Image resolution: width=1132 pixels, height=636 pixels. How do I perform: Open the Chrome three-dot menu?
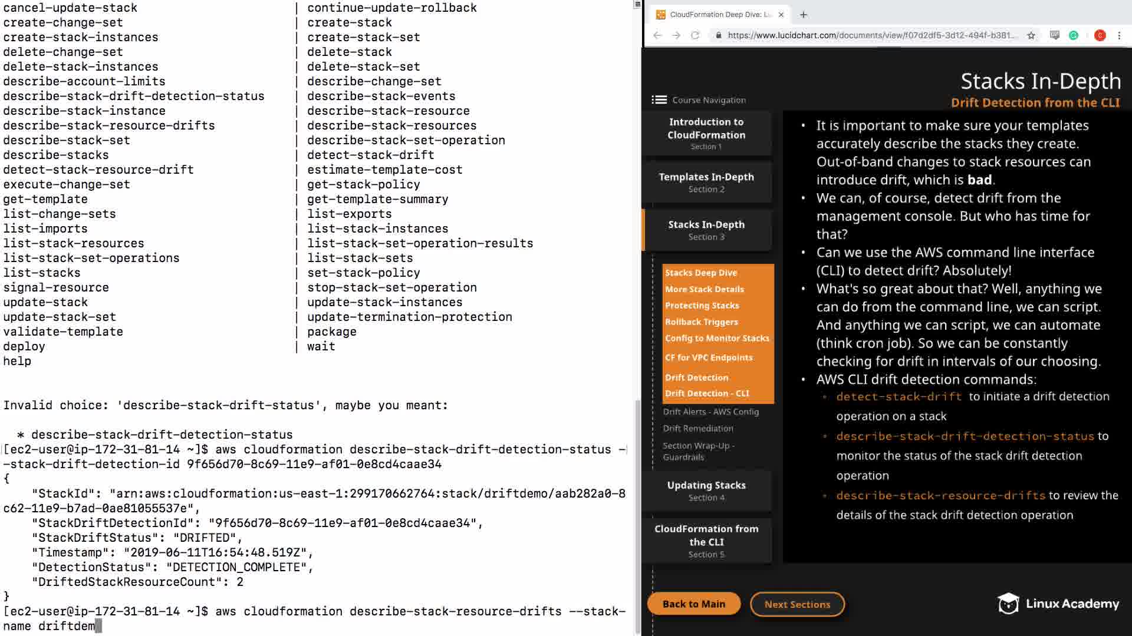[1119, 35]
